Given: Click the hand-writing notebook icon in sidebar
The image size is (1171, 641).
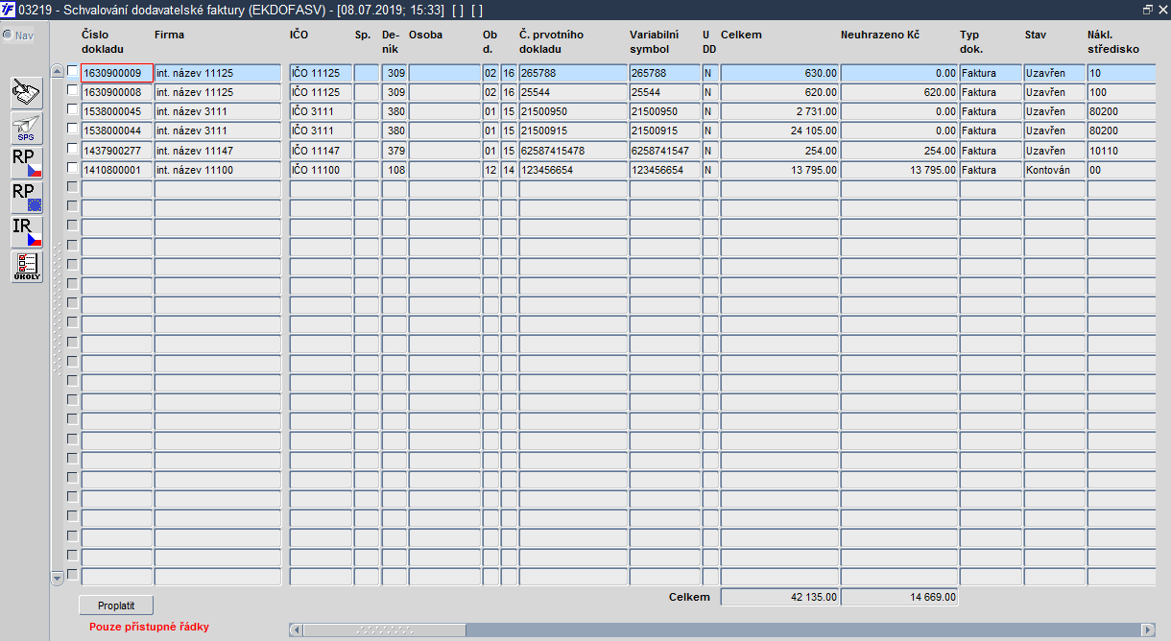Looking at the screenshot, I should (x=27, y=93).
